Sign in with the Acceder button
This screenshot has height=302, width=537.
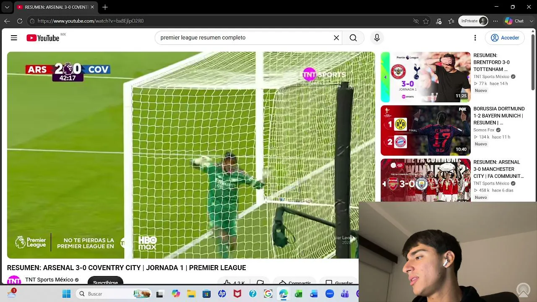505,38
